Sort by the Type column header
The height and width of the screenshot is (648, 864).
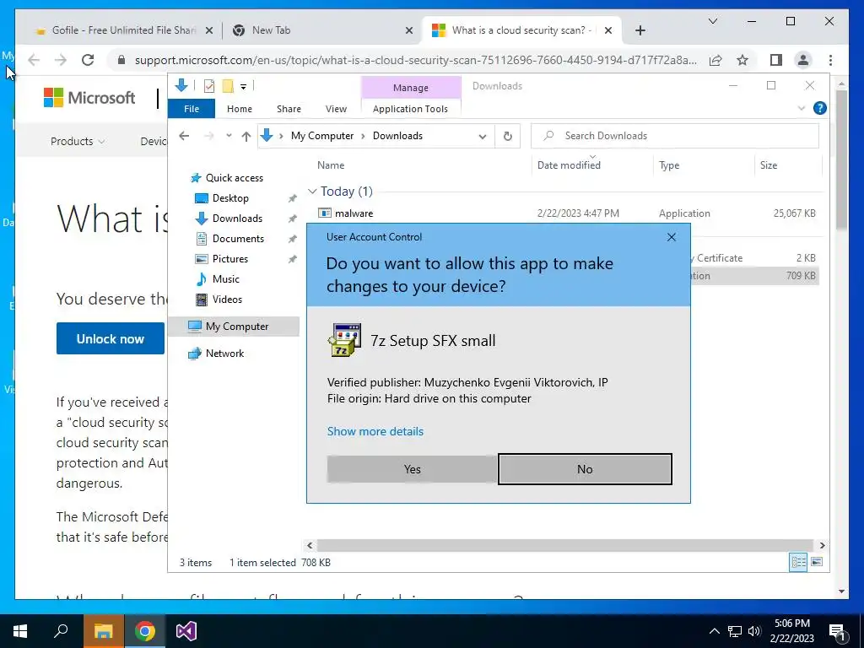pos(669,165)
